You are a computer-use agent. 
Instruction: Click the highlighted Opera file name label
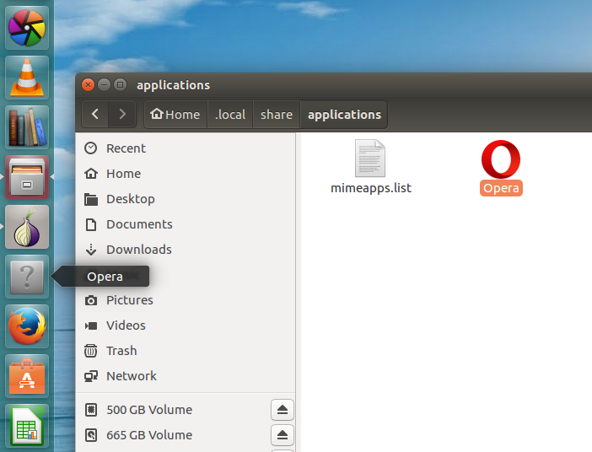click(x=501, y=188)
